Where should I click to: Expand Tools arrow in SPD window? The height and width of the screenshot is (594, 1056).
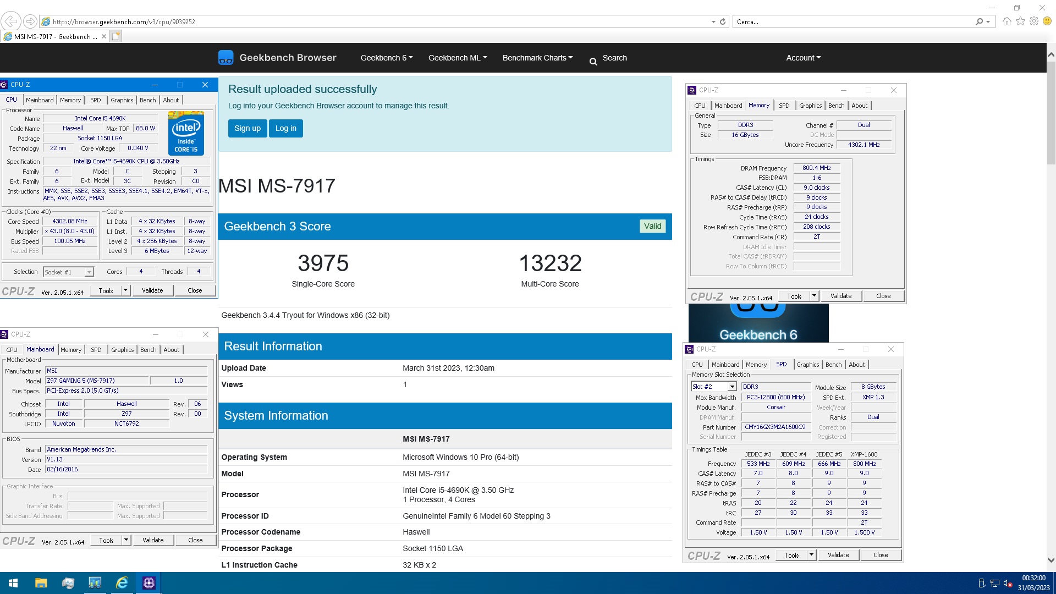811,555
